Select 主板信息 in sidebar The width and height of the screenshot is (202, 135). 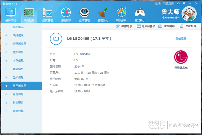tap(22, 52)
